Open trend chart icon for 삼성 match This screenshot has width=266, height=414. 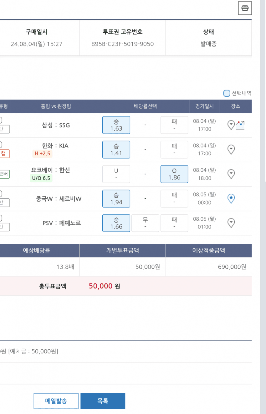click(x=240, y=125)
